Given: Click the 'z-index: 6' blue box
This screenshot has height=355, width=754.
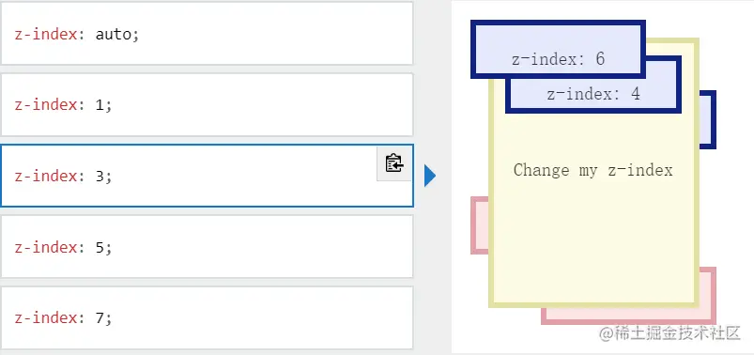Looking at the screenshot, I should (558, 49).
